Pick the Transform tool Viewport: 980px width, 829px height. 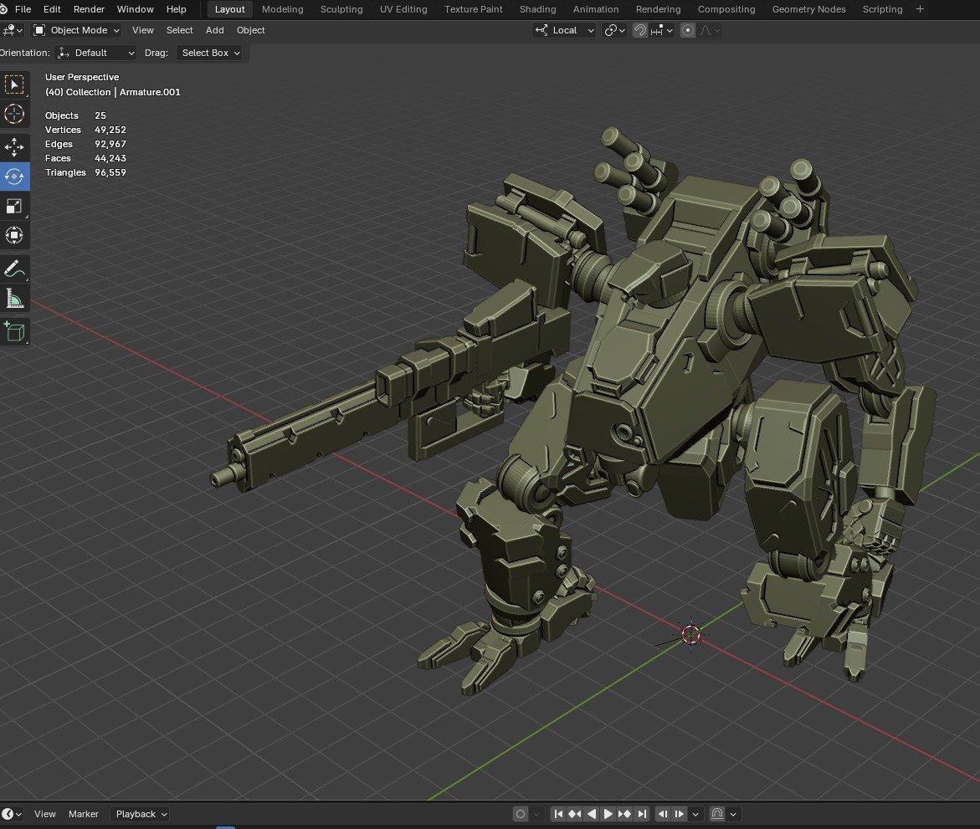point(14,235)
